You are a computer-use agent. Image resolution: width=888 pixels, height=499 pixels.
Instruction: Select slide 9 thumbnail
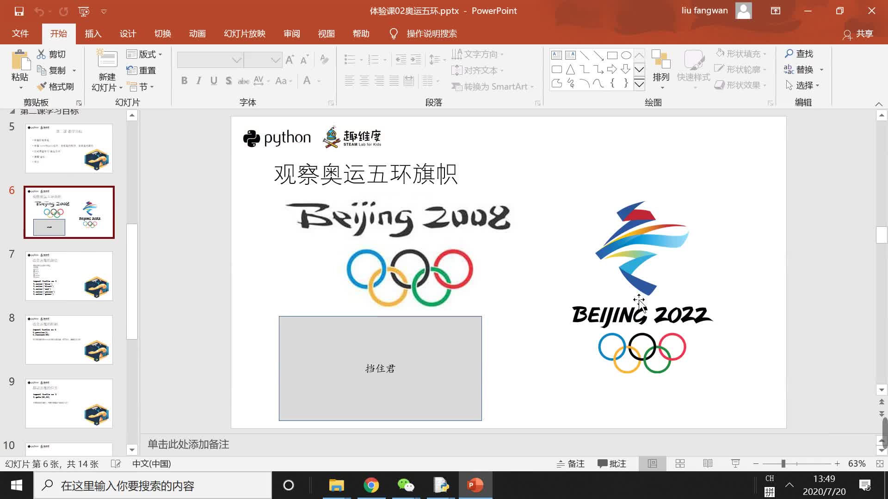pos(69,403)
